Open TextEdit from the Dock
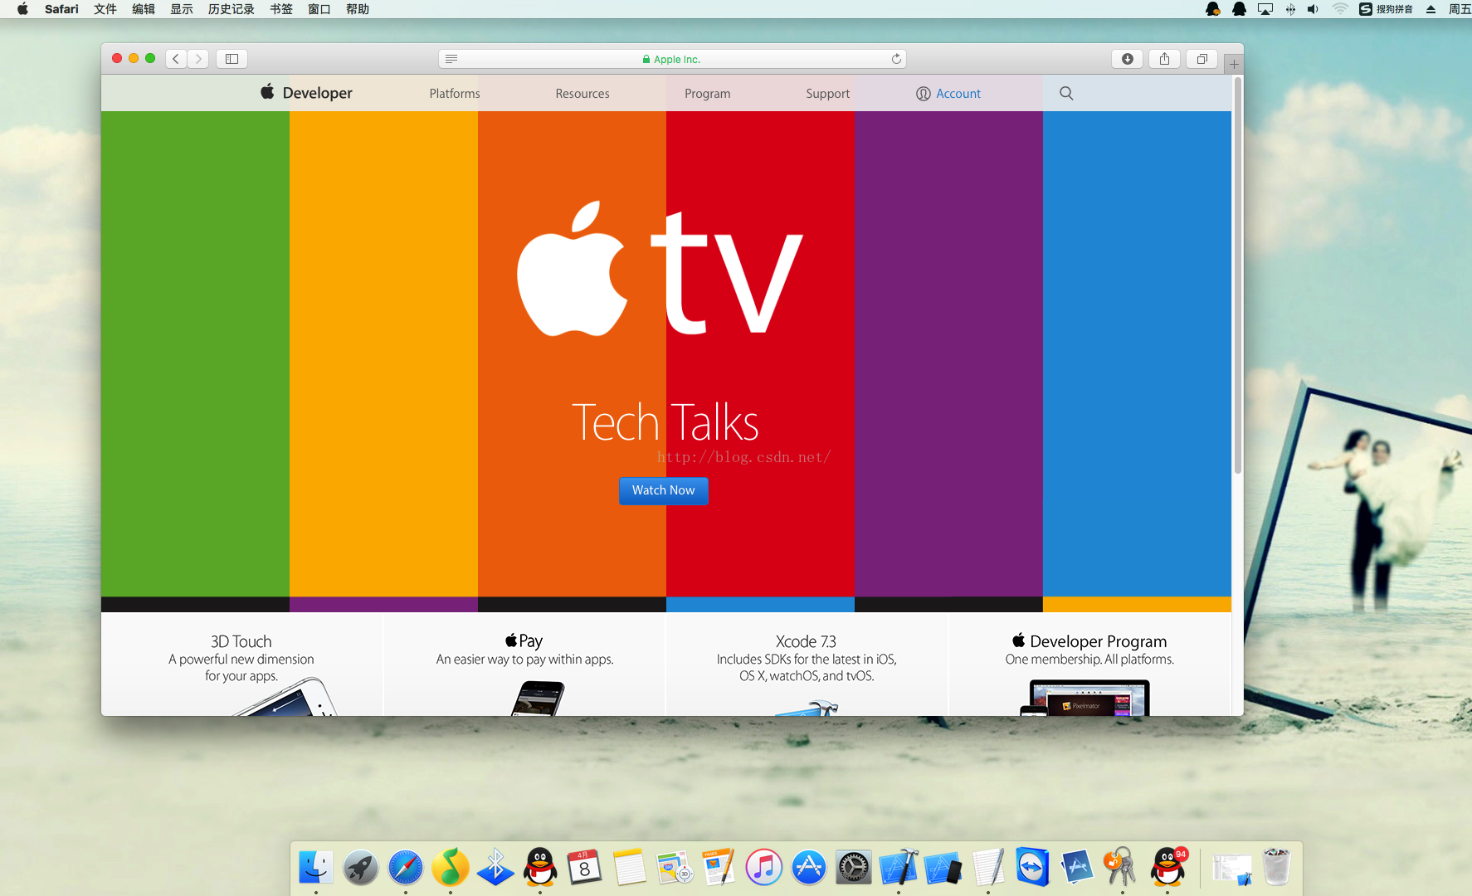 (988, 868)
